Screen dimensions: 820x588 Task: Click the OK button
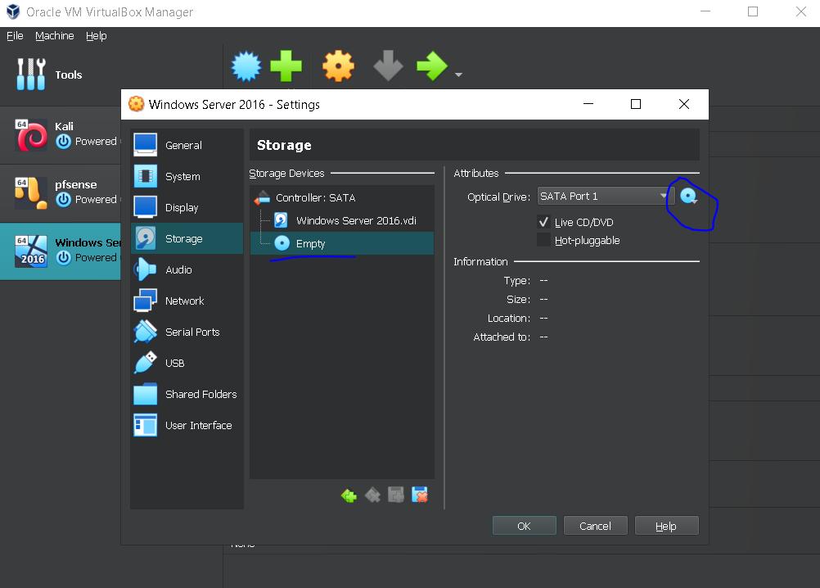pos(524,525)
